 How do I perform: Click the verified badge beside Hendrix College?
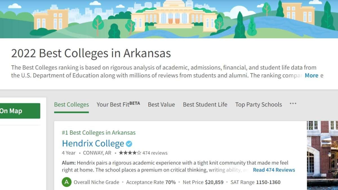129,144
